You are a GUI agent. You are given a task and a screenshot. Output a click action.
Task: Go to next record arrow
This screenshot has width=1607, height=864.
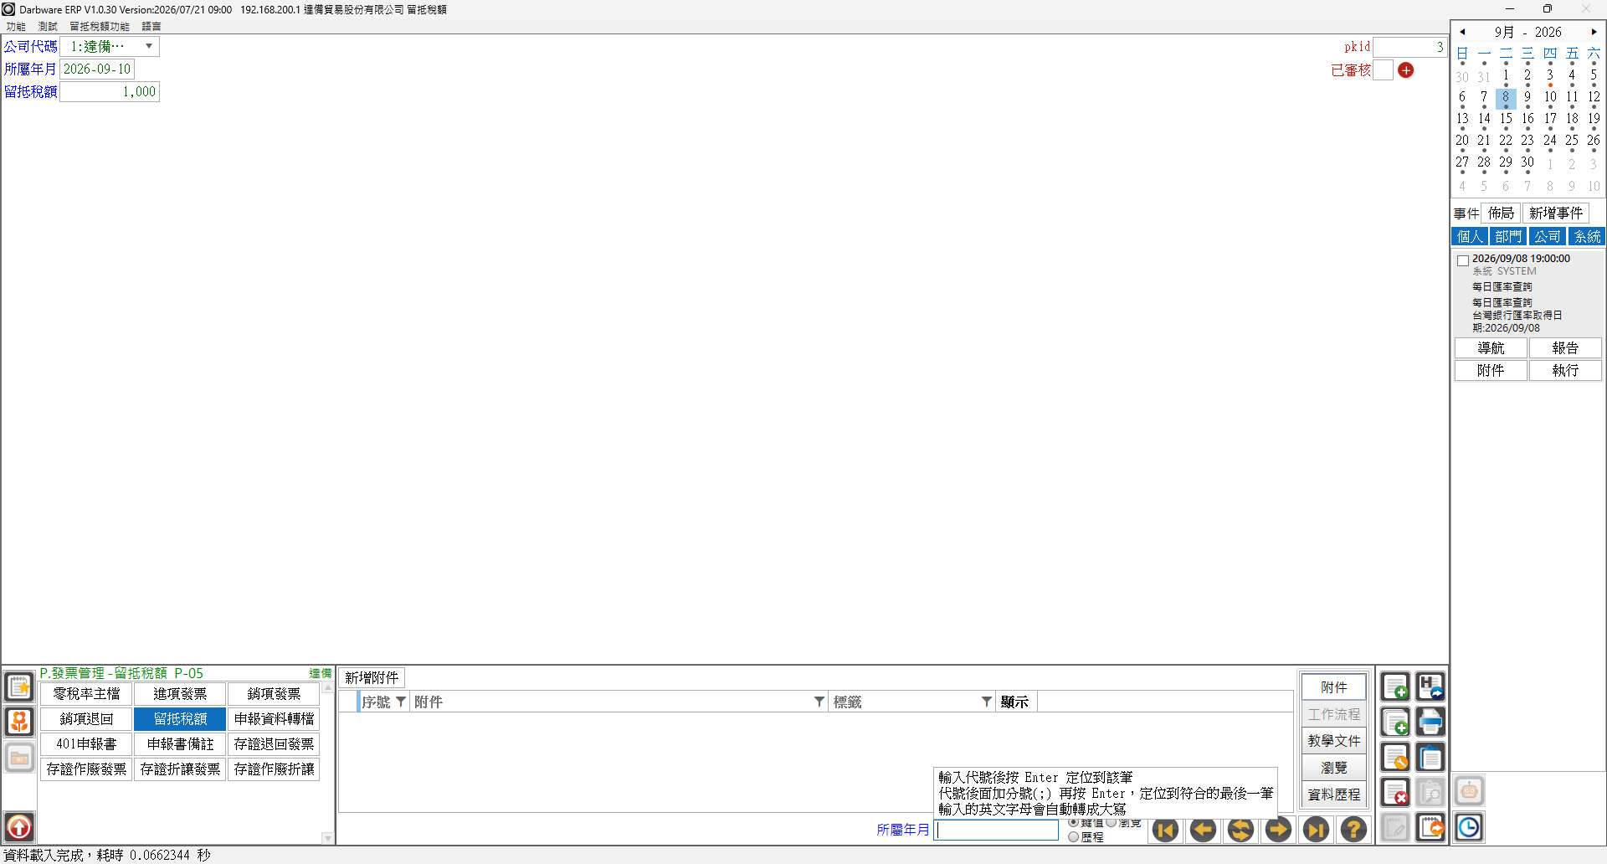(x=1278, y=830)
